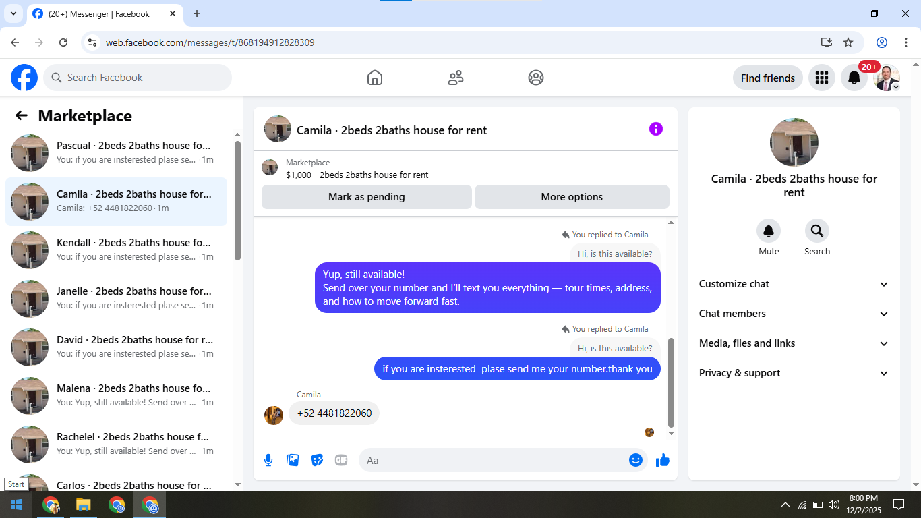The width and height of the screenshot is (921, 518).
Task: Open the selected Camila conversation row
Action: coord(116,201)
